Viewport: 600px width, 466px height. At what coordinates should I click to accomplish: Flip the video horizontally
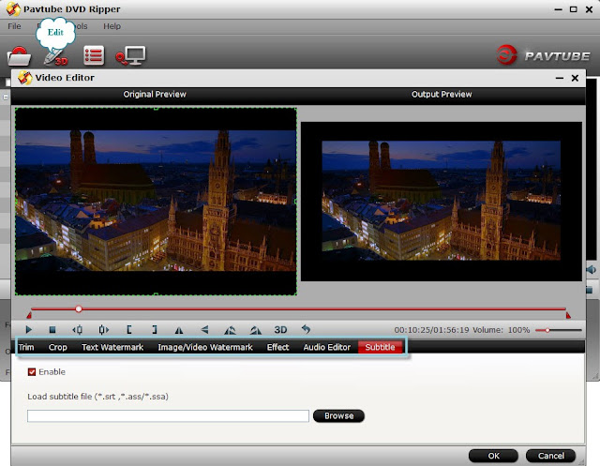(179, 330)
